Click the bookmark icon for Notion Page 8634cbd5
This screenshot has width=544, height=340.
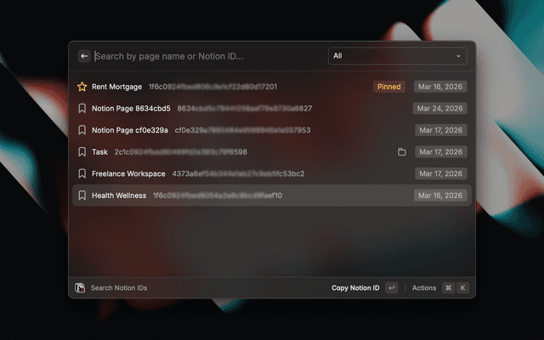(82, 109)
